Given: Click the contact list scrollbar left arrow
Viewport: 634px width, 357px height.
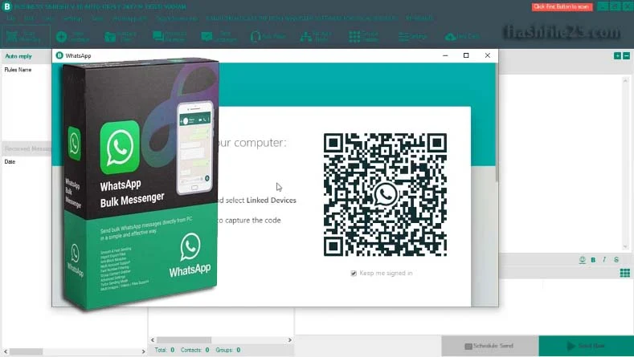Looking at the screenshot, I should point(153,340).
